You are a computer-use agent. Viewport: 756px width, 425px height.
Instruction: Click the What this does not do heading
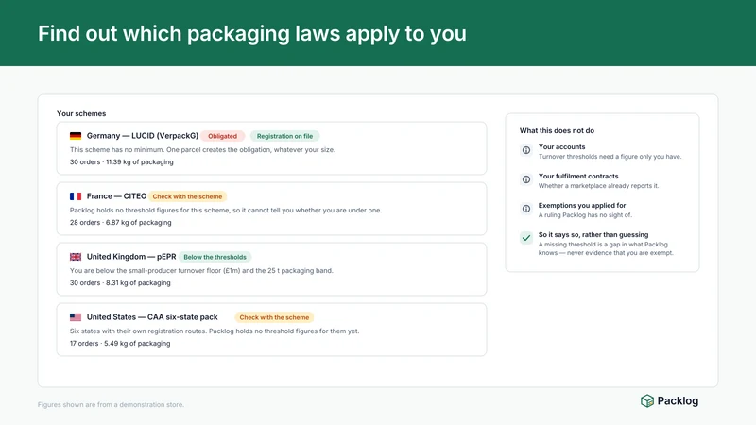557,130
